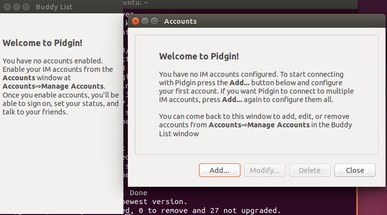Maximize the Accounts window
The width and height of the screenshot is (387, 215).
click(x=154, y=21)
